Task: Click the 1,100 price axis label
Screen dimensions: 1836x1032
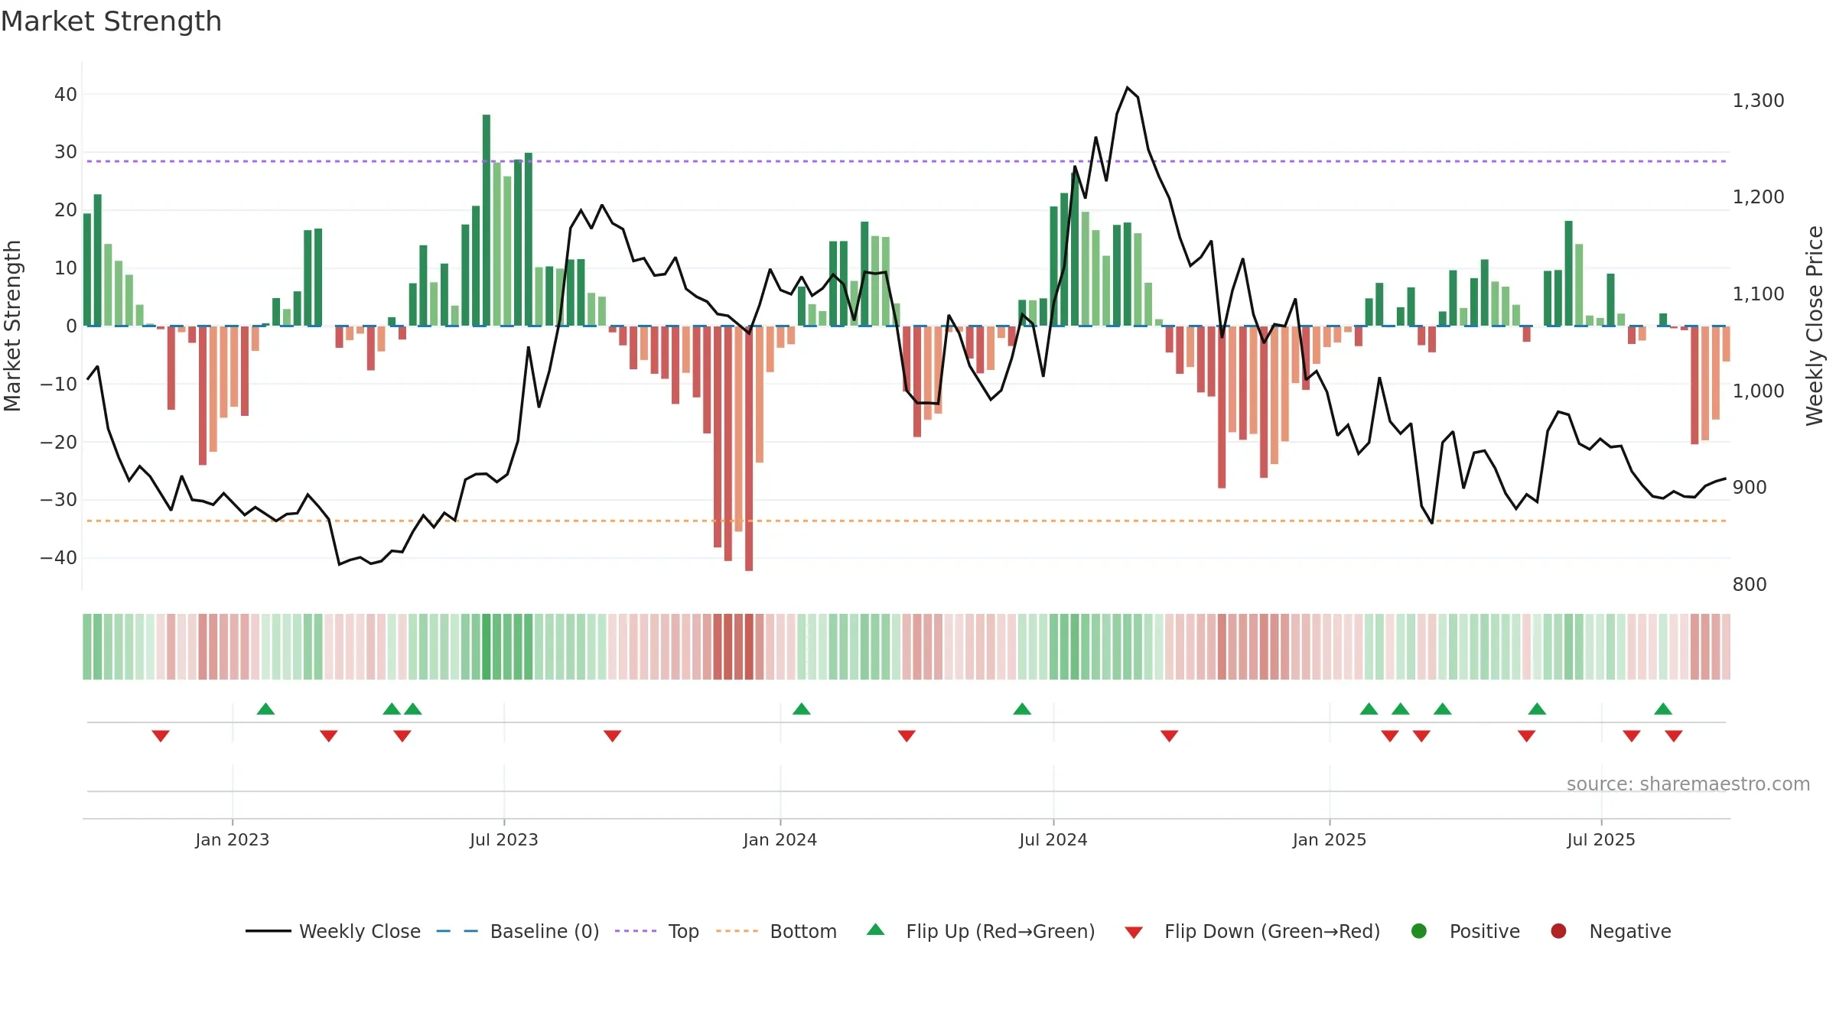Action: (1758, 294)
